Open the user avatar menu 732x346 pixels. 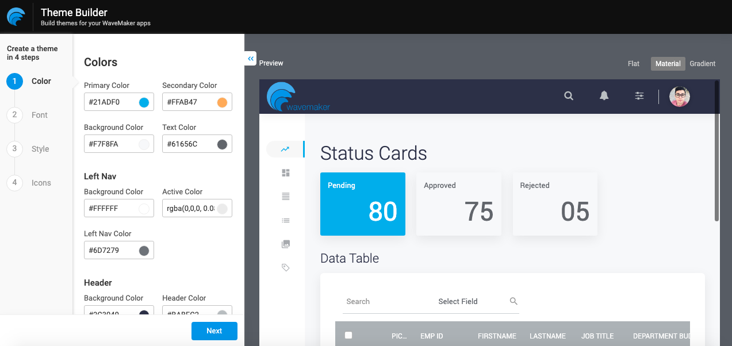click(679, 97)
